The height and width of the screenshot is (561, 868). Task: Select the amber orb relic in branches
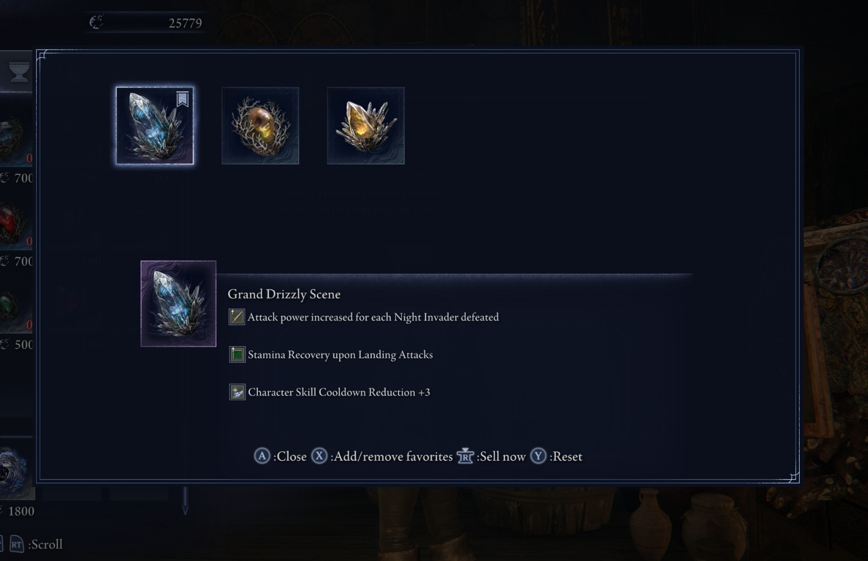[260, 126]
